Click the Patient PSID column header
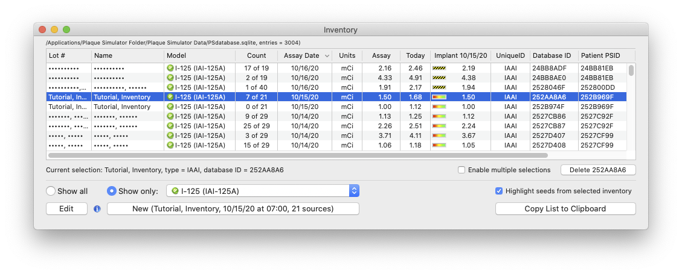The width and height of the screenshot is (682, 274). (602, 55)
